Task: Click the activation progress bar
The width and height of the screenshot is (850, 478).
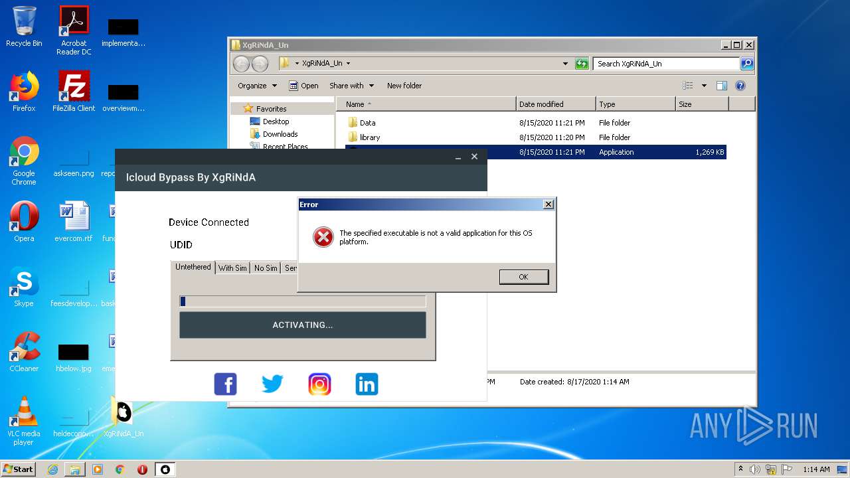Action: pyautogui.click(x=302, y=301)
